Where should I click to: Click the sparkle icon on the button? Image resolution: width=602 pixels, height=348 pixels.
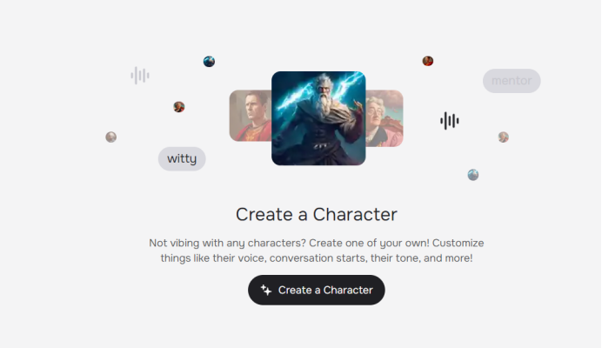266,290
